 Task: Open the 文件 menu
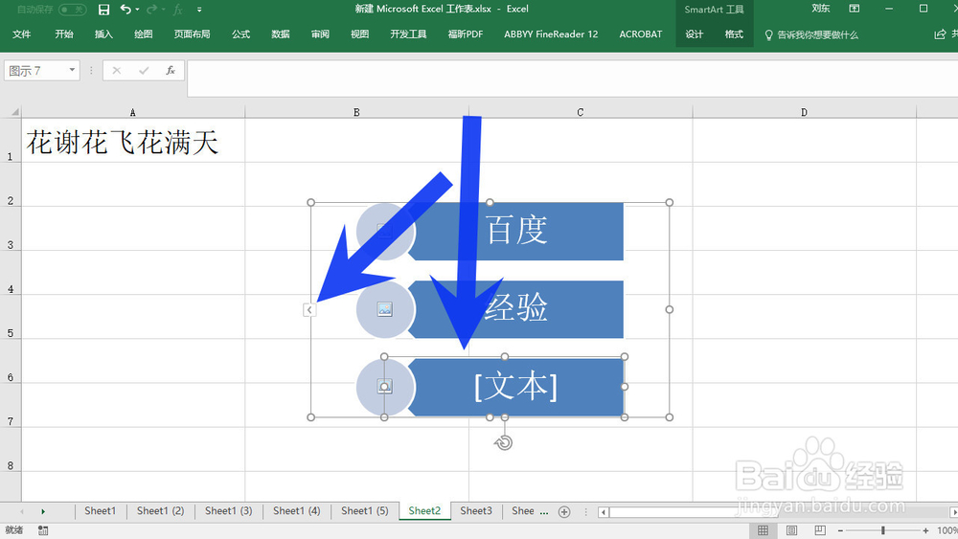pos(21,34)
